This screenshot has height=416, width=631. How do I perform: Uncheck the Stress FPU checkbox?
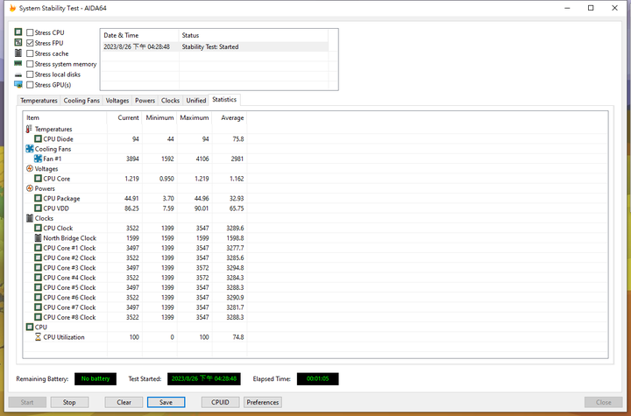30,43
